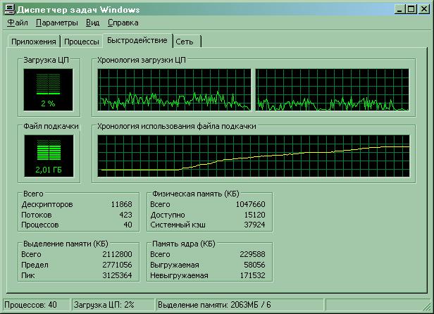Switch to the Процессы tab
This screenshot has width=434, height=314.
pos(82,42)
